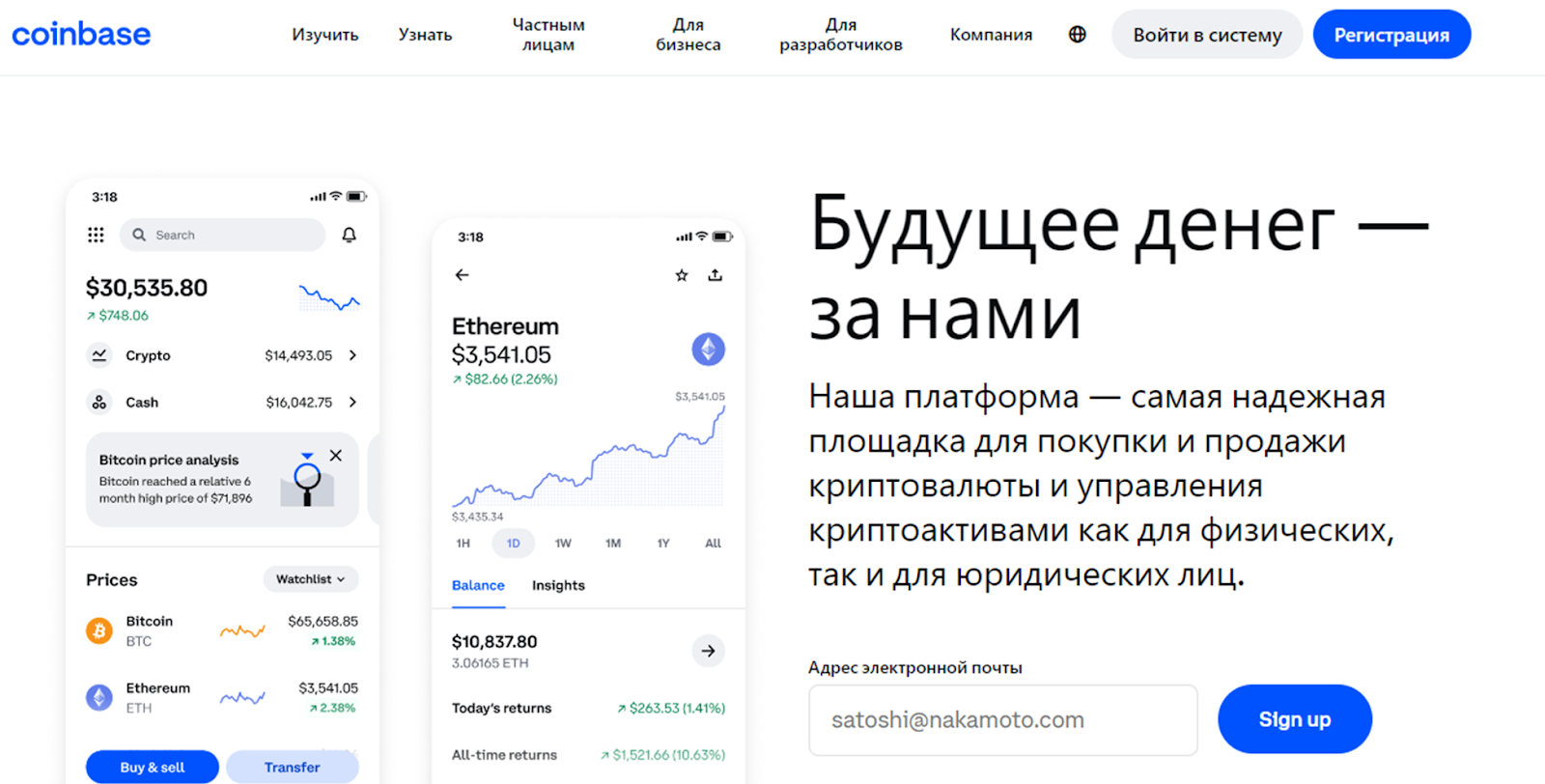Image resolution: width=1545 pixels, height=784 pixels.
Task: Select the 1M chart range
Action: [x=613, y=544]
